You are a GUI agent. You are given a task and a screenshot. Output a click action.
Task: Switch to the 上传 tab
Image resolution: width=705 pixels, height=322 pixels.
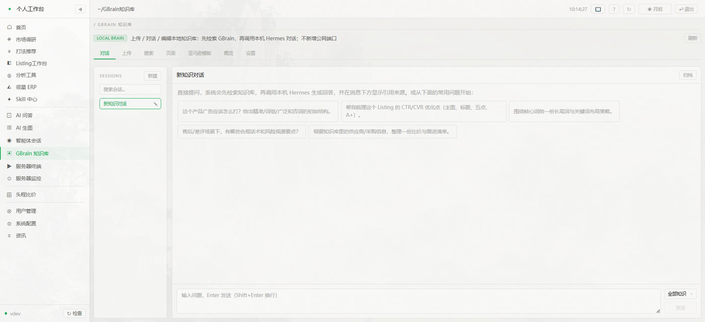[126, 53]
